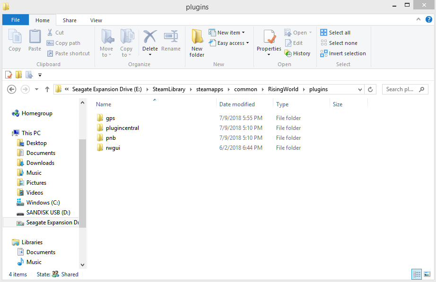Refresh the address bar location
Viewport: 436px width, 282px height.
pos(371,89)
